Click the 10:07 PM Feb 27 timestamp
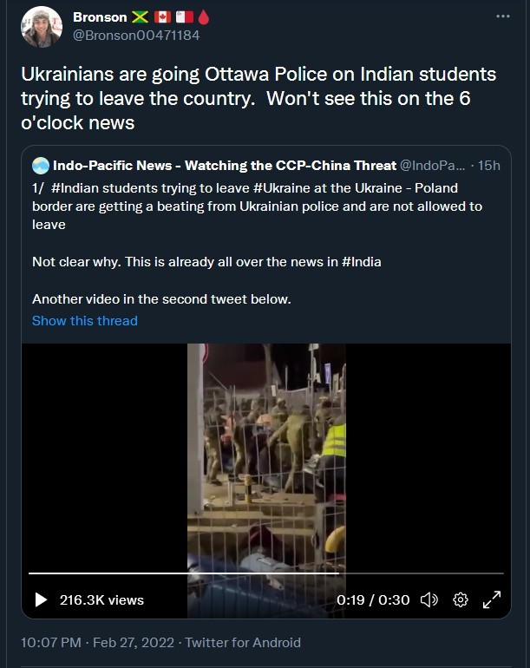Viewport: 530px width, 668px height. pos(97,643)
